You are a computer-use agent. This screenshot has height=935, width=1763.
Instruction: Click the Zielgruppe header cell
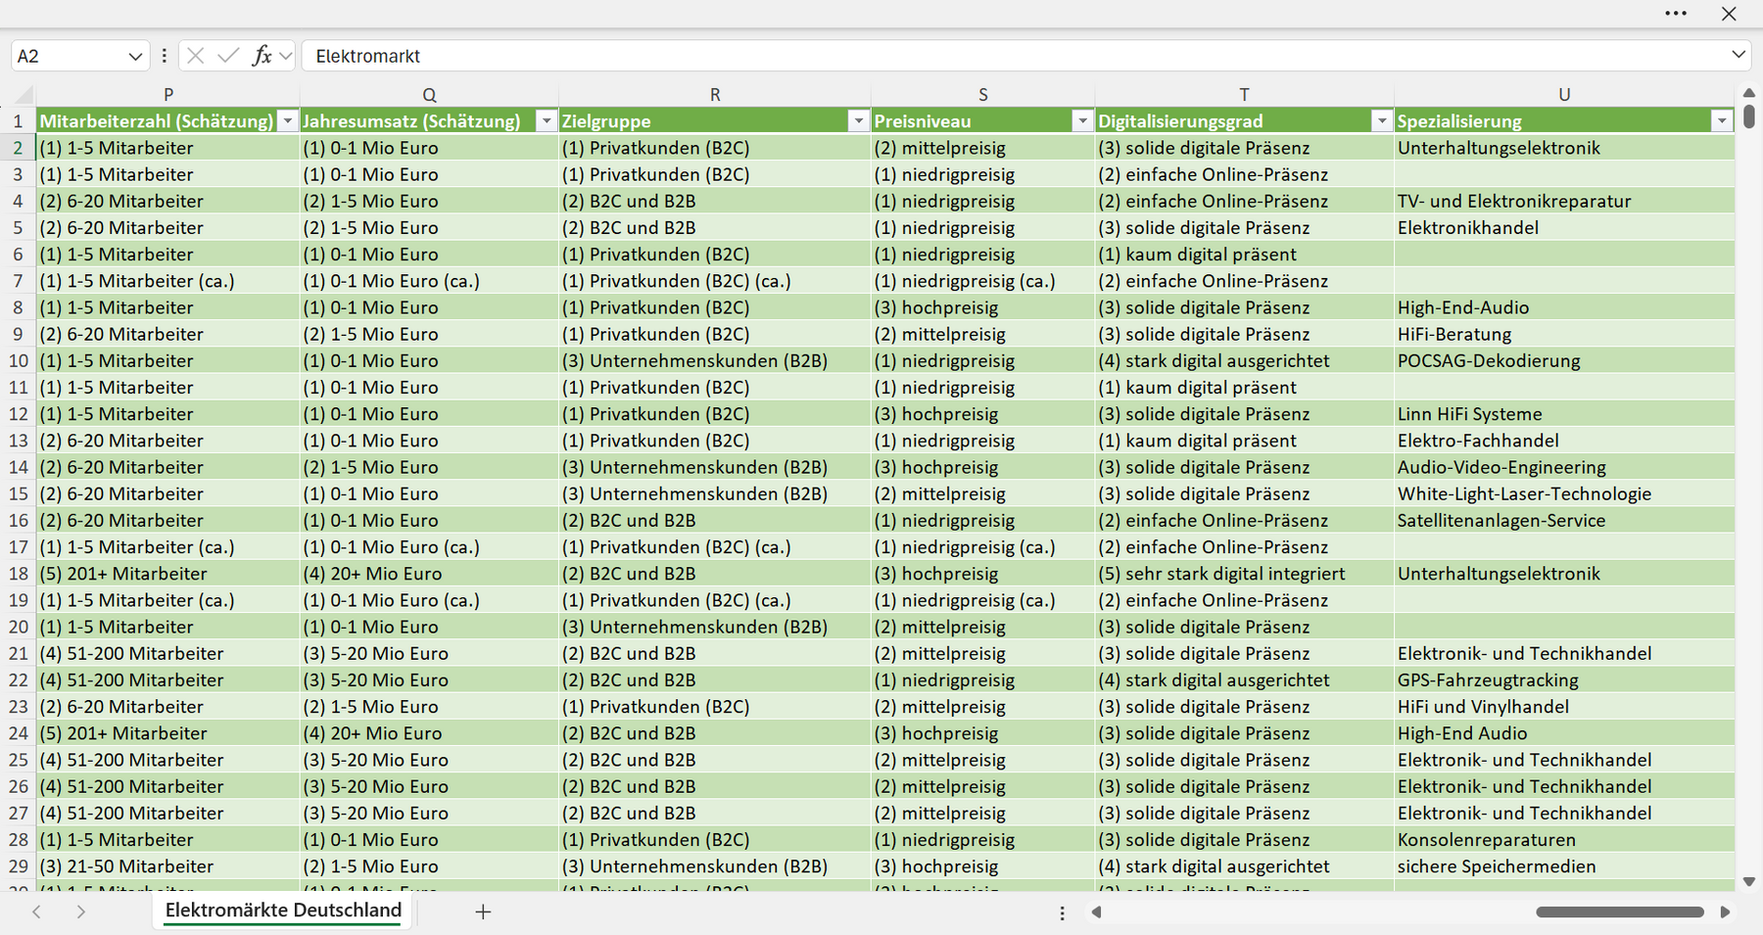(x=715, y=121)
